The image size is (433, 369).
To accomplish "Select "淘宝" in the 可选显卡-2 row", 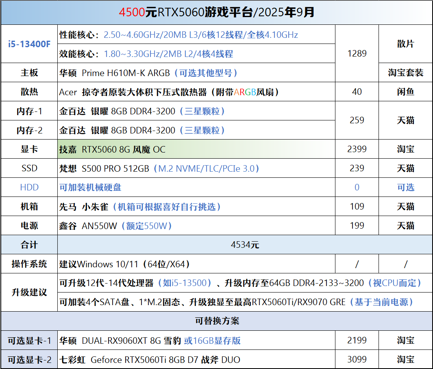I will 405,359.
